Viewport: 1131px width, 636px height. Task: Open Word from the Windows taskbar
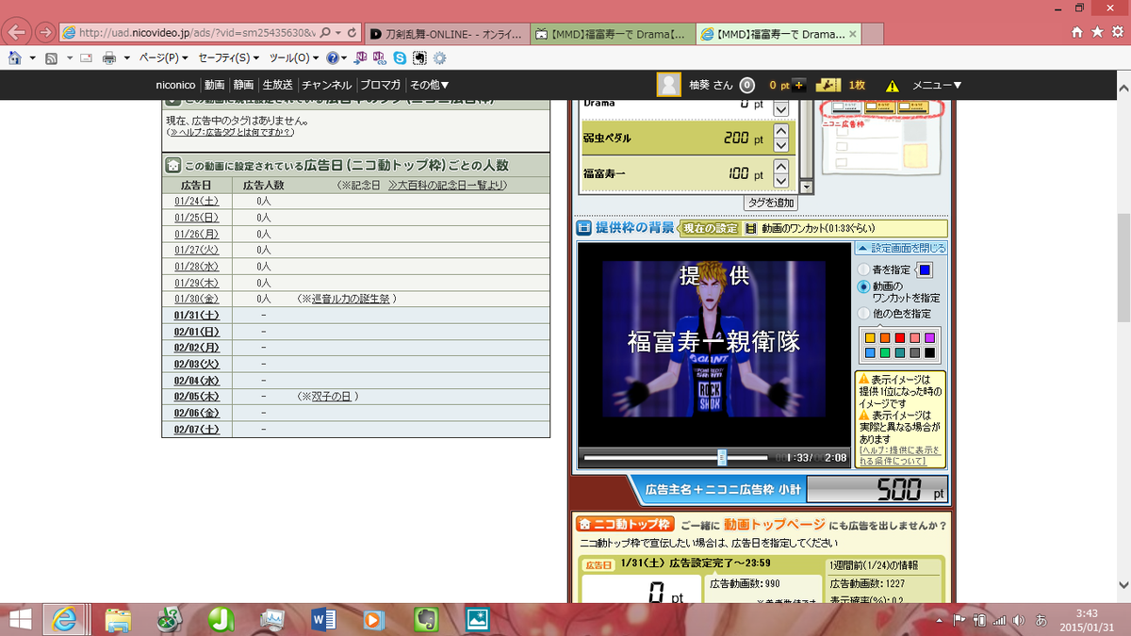[x=324, y=619]
